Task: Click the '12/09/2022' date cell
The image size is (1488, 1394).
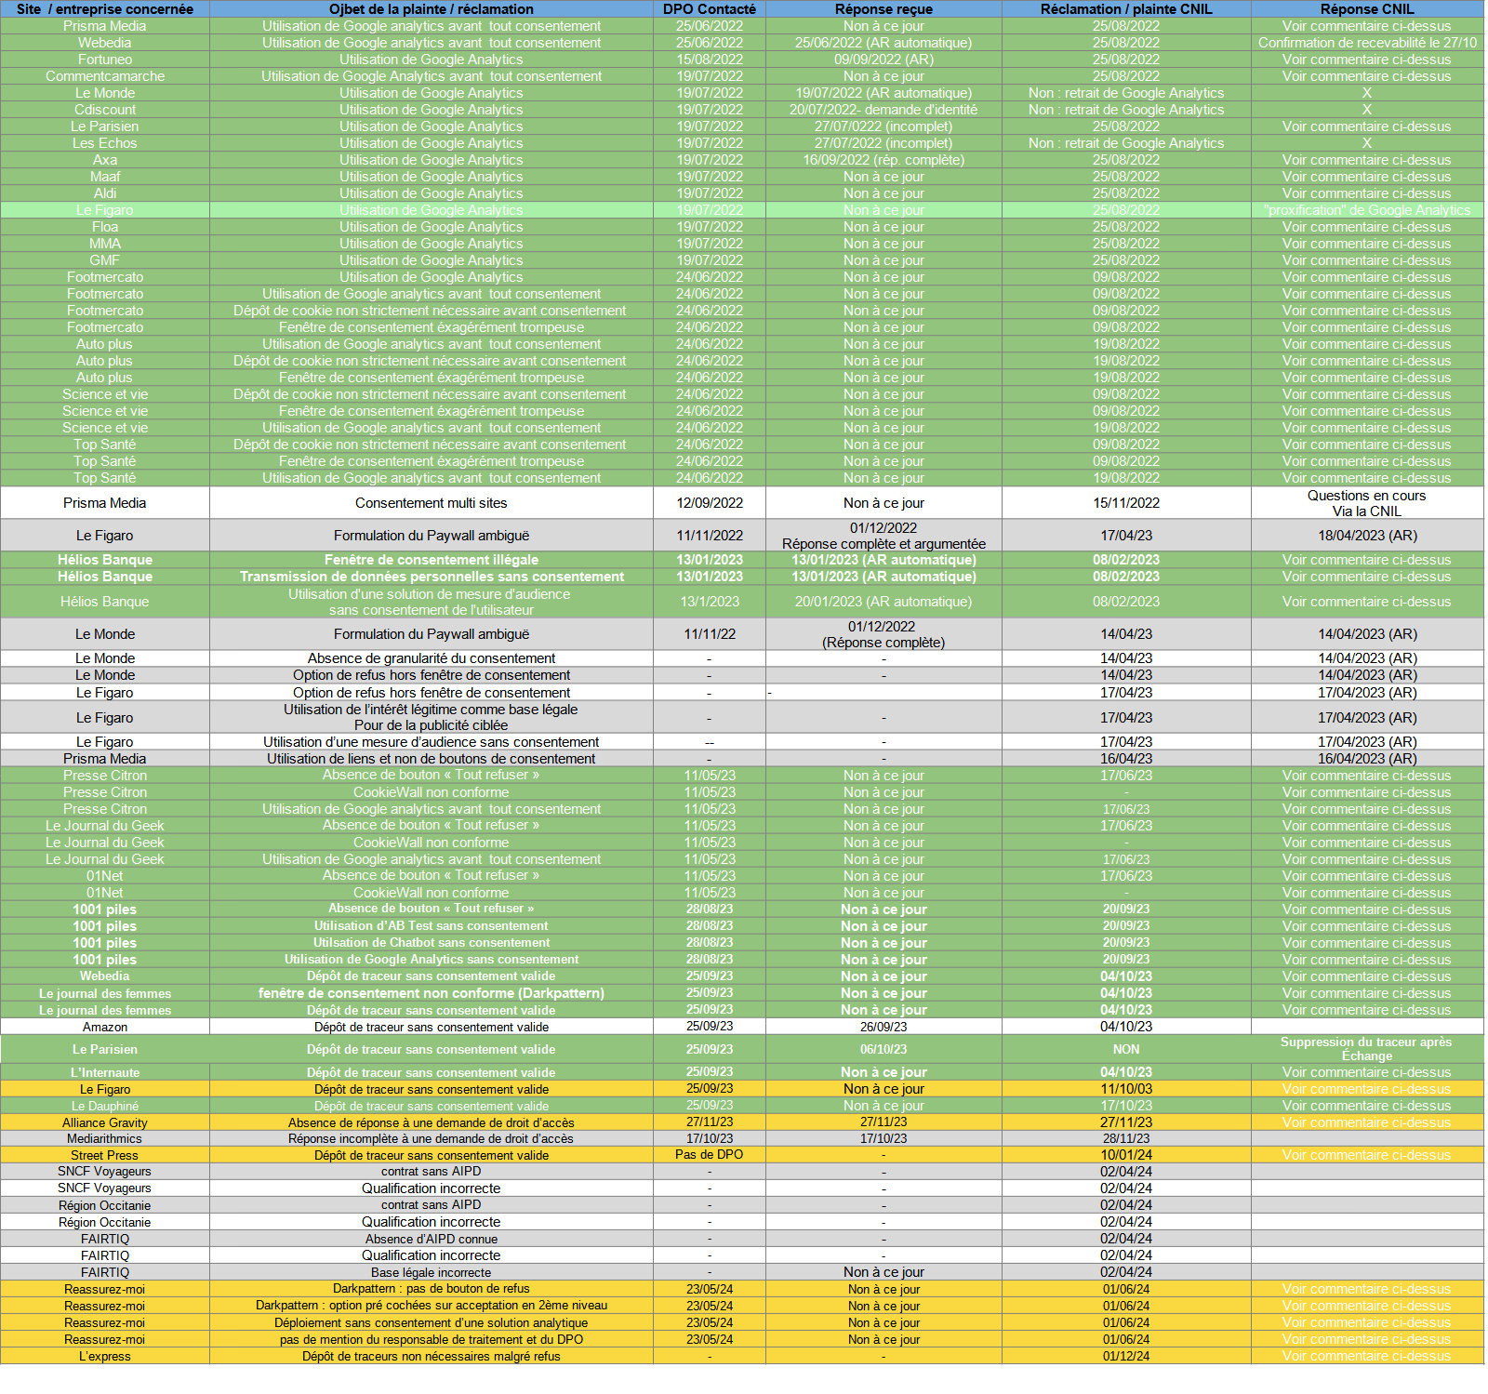Action: (710, 503)
